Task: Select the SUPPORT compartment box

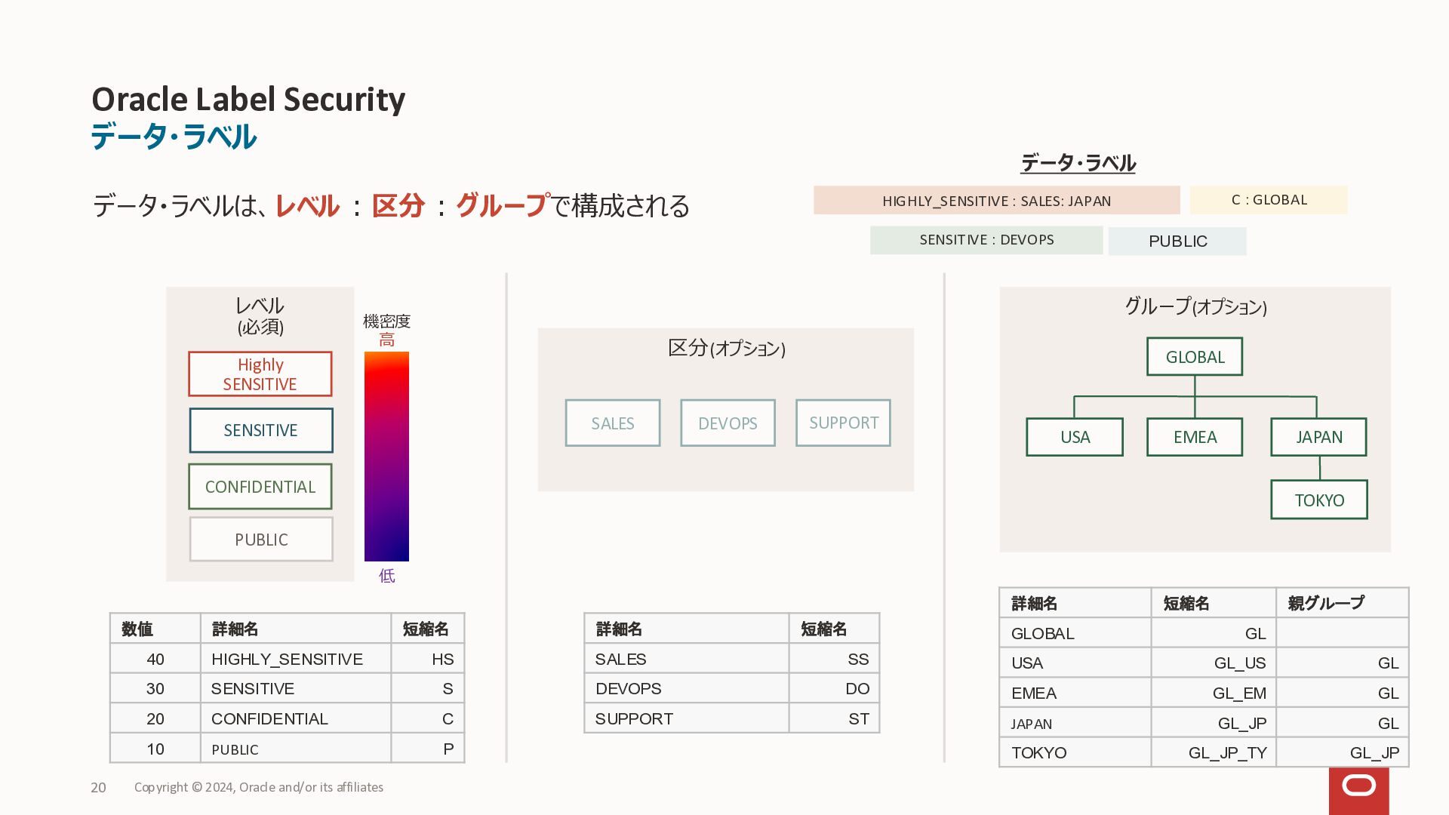Action: (844, 423)
